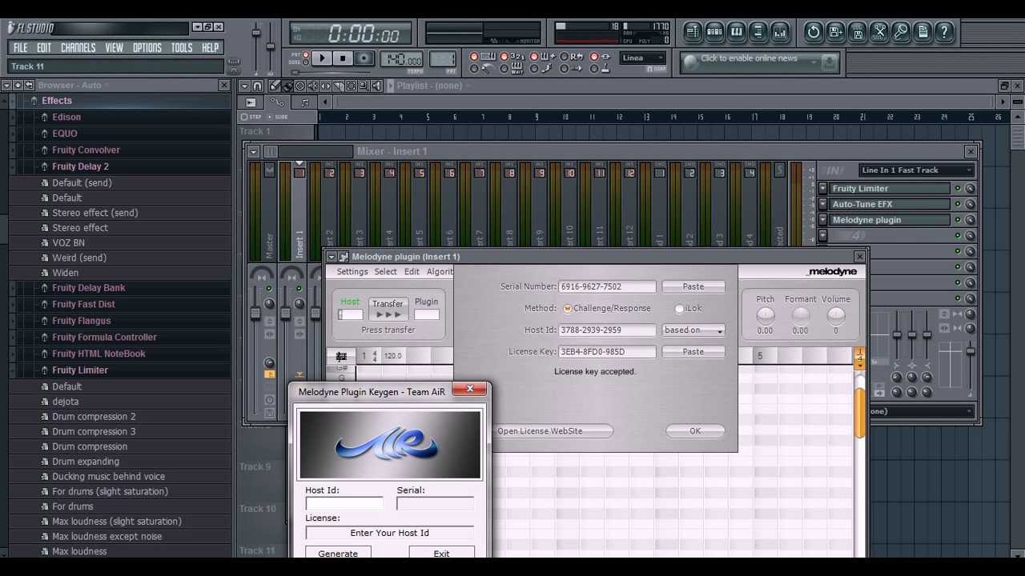Screen dimensions: 1025x576
Task: Open the Mixer window icon
Action: coord(780,32)
